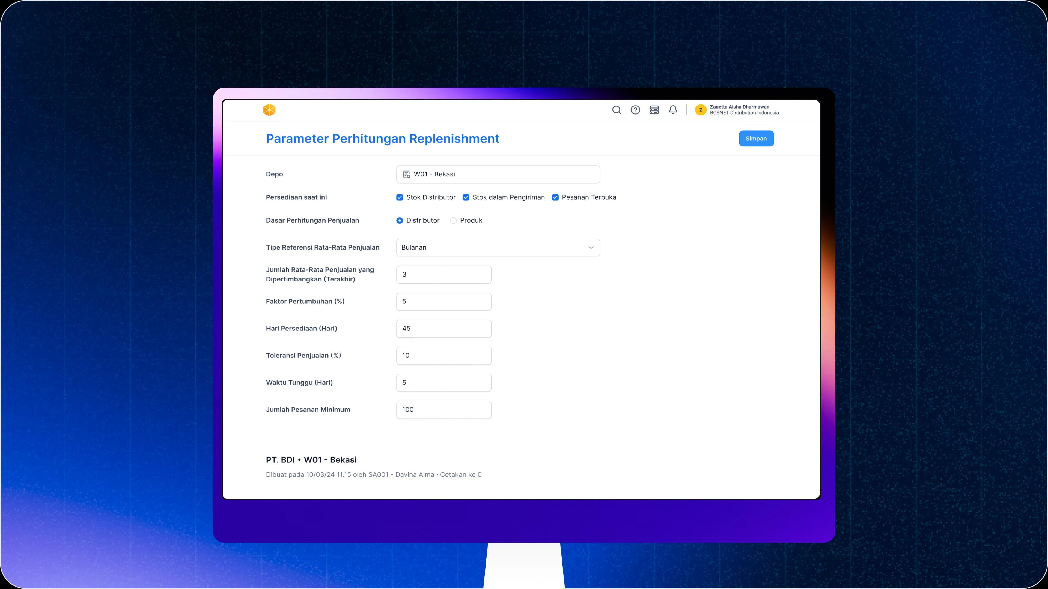Click Zanetta Aisha Dharmawan profile name

point(739,107)
